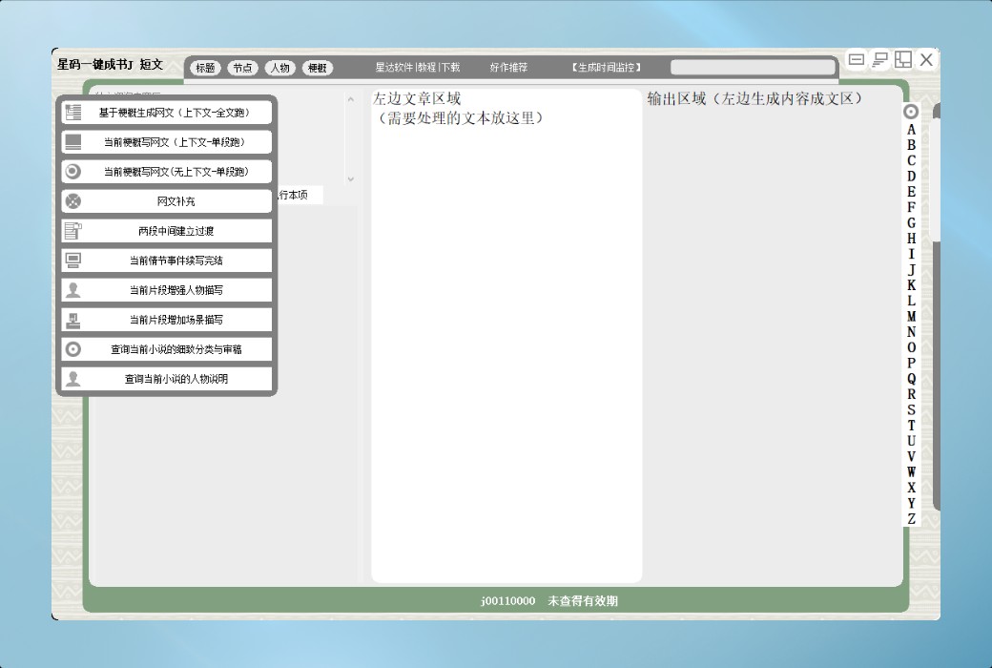Open the 星达软件|教程|下载 link
Screen dimensions: 992x668
coord(417,68)
